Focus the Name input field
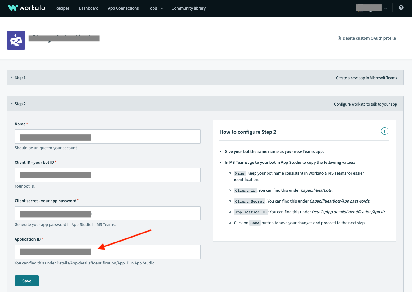Image resolution: width=412 pixels, height=292 pixels. (108, 137)
